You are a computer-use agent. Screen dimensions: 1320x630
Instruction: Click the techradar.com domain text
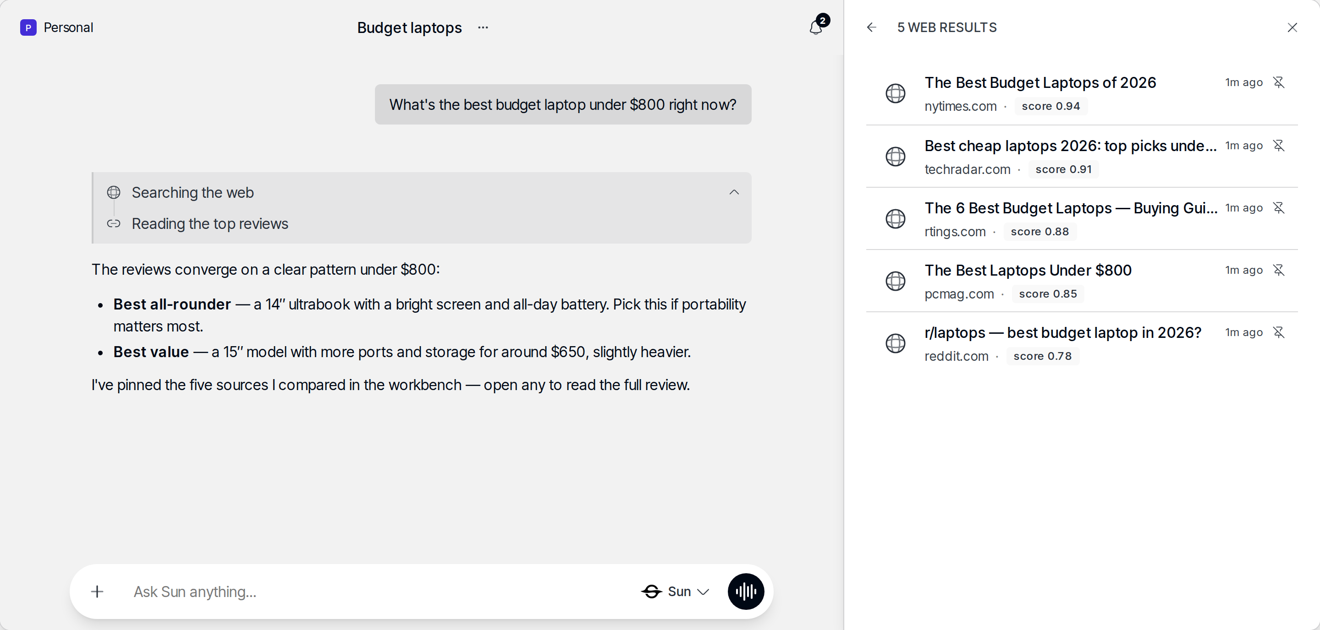click(x=967, y=169)
